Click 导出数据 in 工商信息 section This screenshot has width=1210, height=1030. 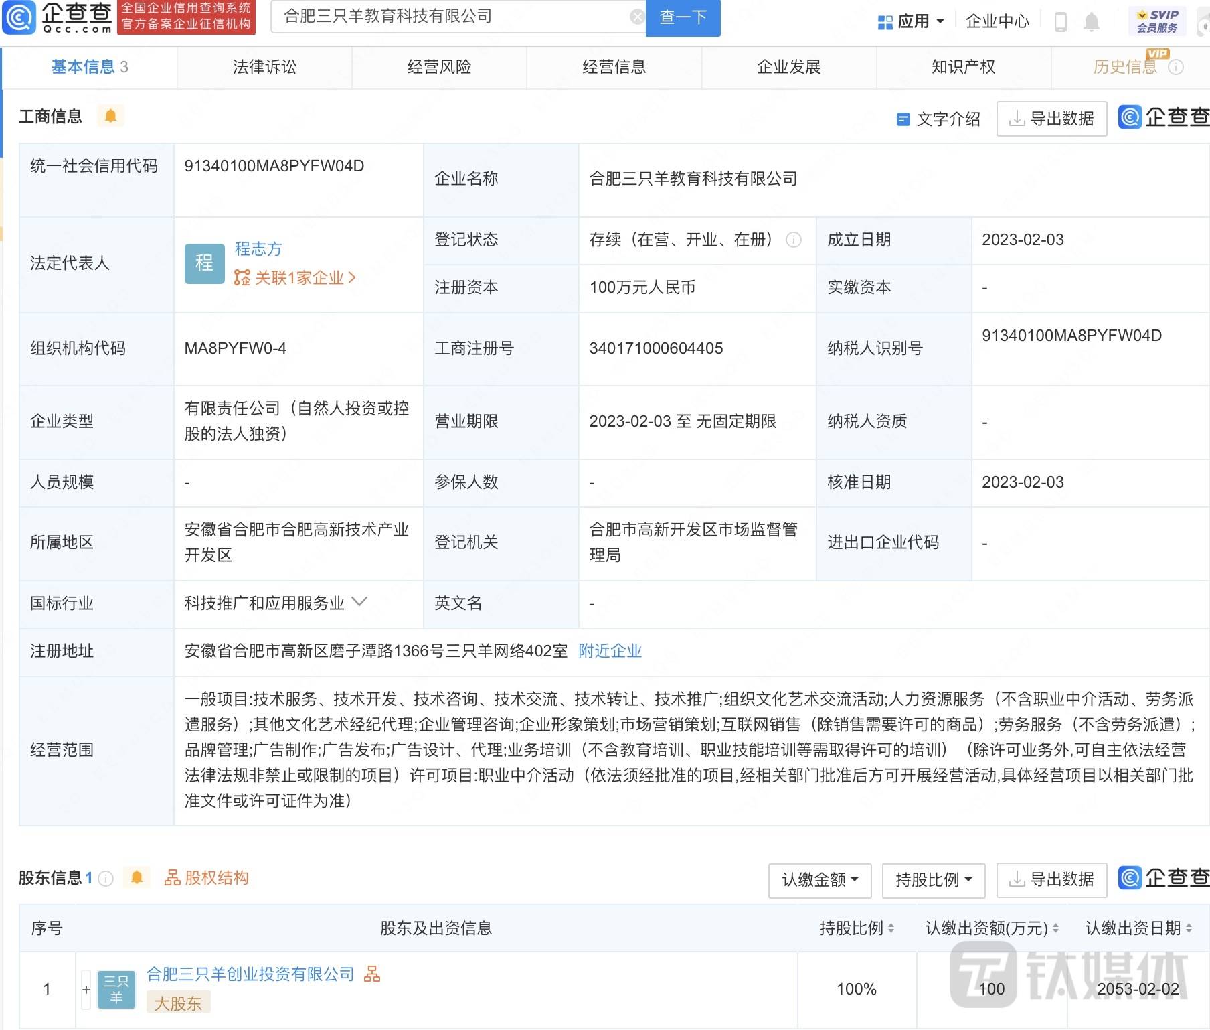(x=1051, y=119)
